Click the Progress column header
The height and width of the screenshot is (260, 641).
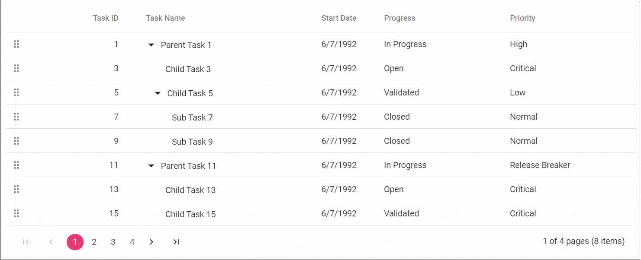pos(399,18)
